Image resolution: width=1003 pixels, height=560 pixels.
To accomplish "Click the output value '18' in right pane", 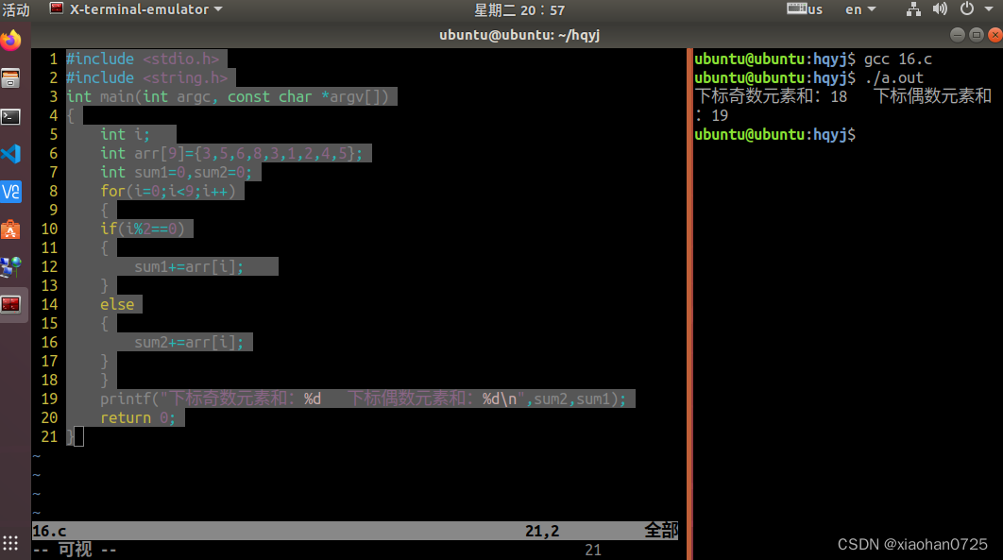I will 839,97.
